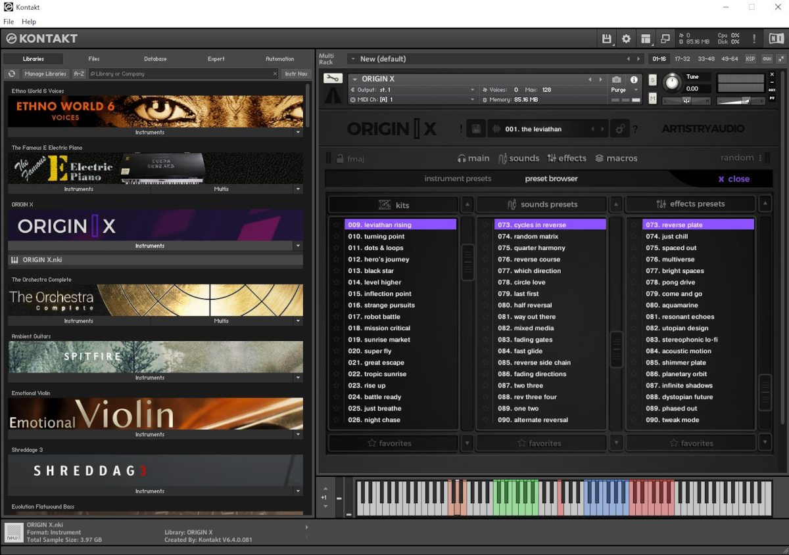Star the '074. random matrix' sound preset
The width and height of the screenshot is (789, 555).
(486, 236)
